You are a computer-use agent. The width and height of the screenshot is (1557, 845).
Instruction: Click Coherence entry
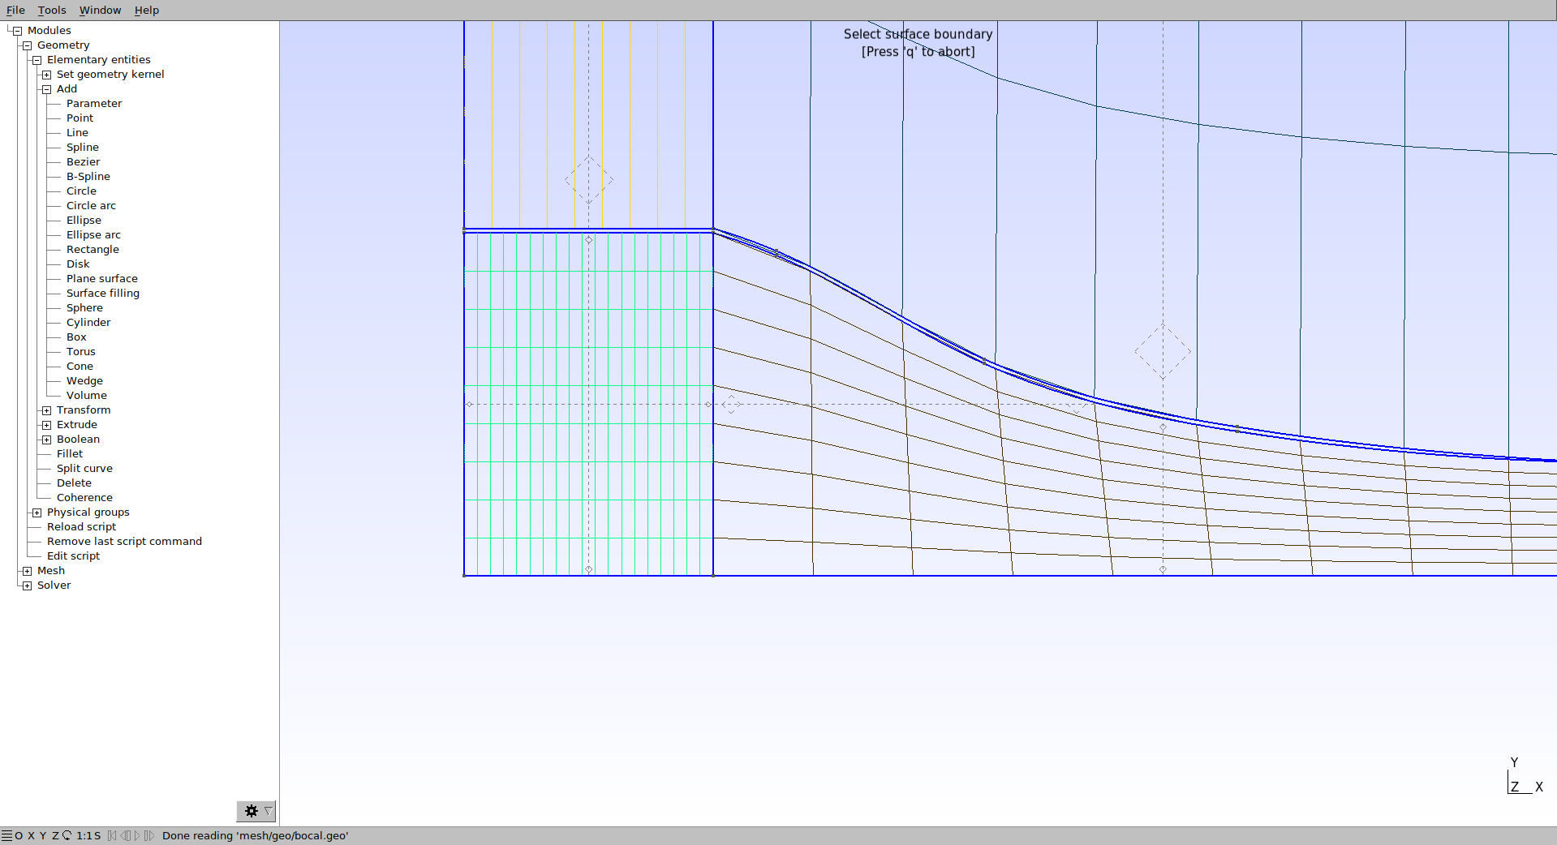[84, 498]
